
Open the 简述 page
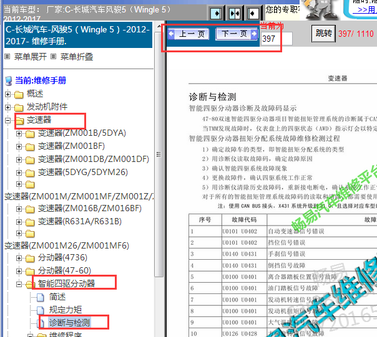pyautogui.click(x=57, y=297)
